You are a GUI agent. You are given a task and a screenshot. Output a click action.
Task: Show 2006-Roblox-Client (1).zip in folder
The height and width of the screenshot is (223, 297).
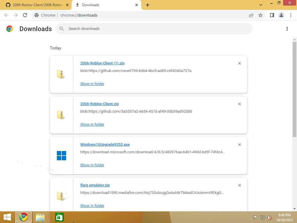[x=92, y=84]
